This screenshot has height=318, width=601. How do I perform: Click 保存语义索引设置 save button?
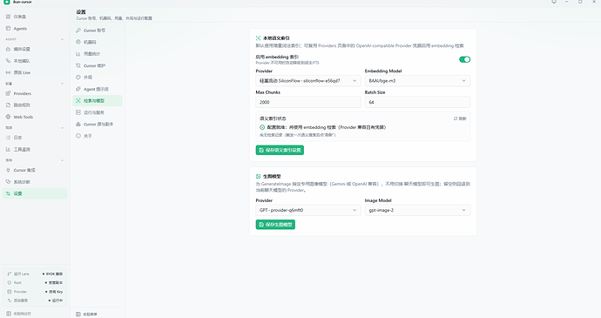280,150
